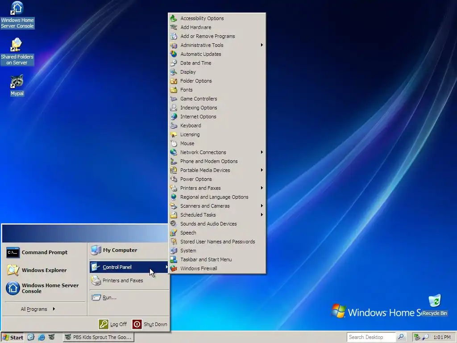Expand Portable Media Devices submenu arrow
This screenshot has width=457, height=343.
[x=262, y=170]
